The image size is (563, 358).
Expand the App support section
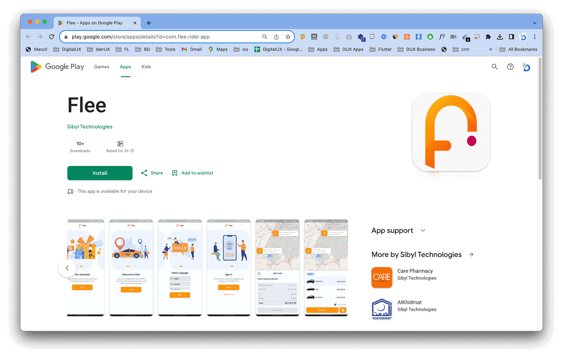(423, 230)
